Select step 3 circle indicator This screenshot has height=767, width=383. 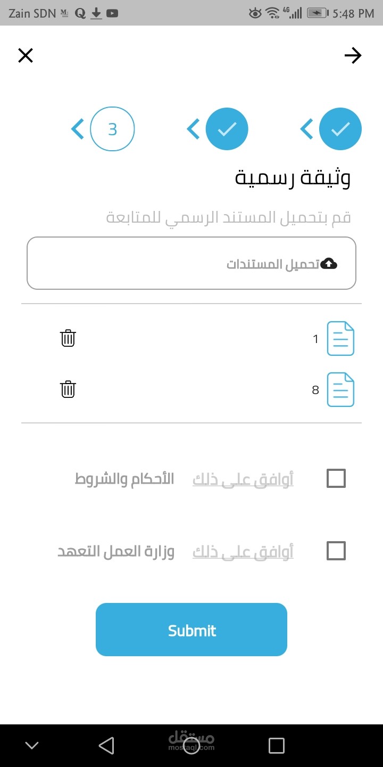(x=112, y=129)
